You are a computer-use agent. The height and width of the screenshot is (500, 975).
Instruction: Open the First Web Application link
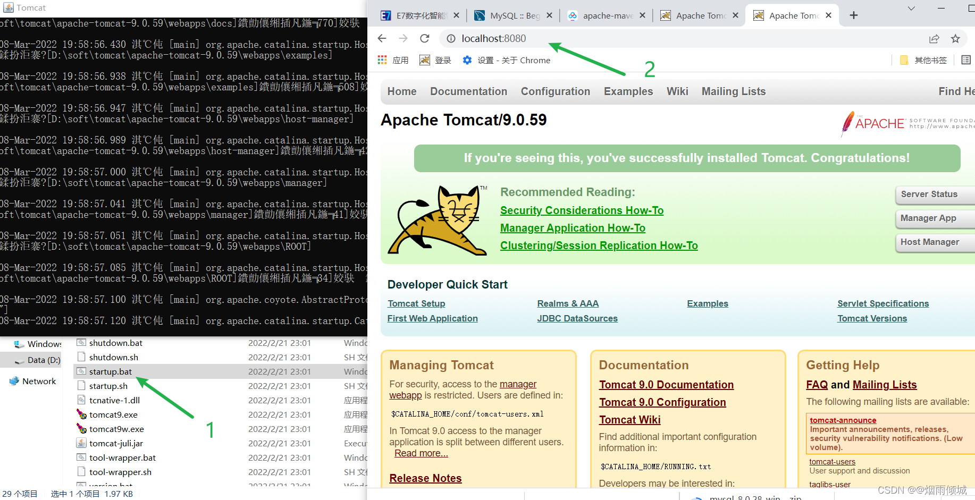[432, 318]
